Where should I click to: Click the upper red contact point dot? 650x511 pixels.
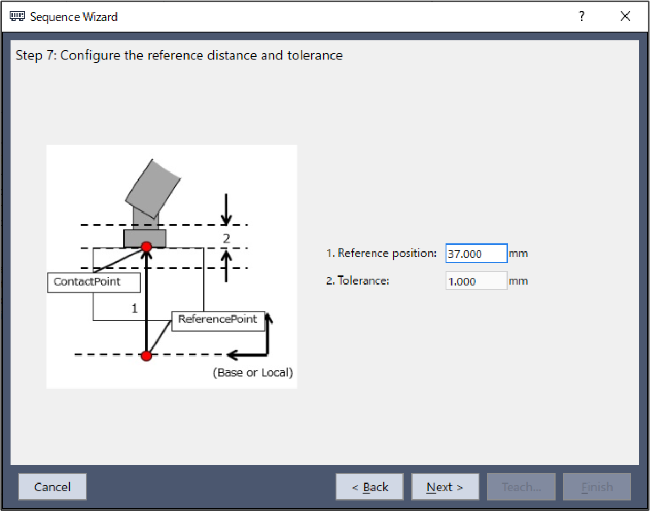[147, 247]
